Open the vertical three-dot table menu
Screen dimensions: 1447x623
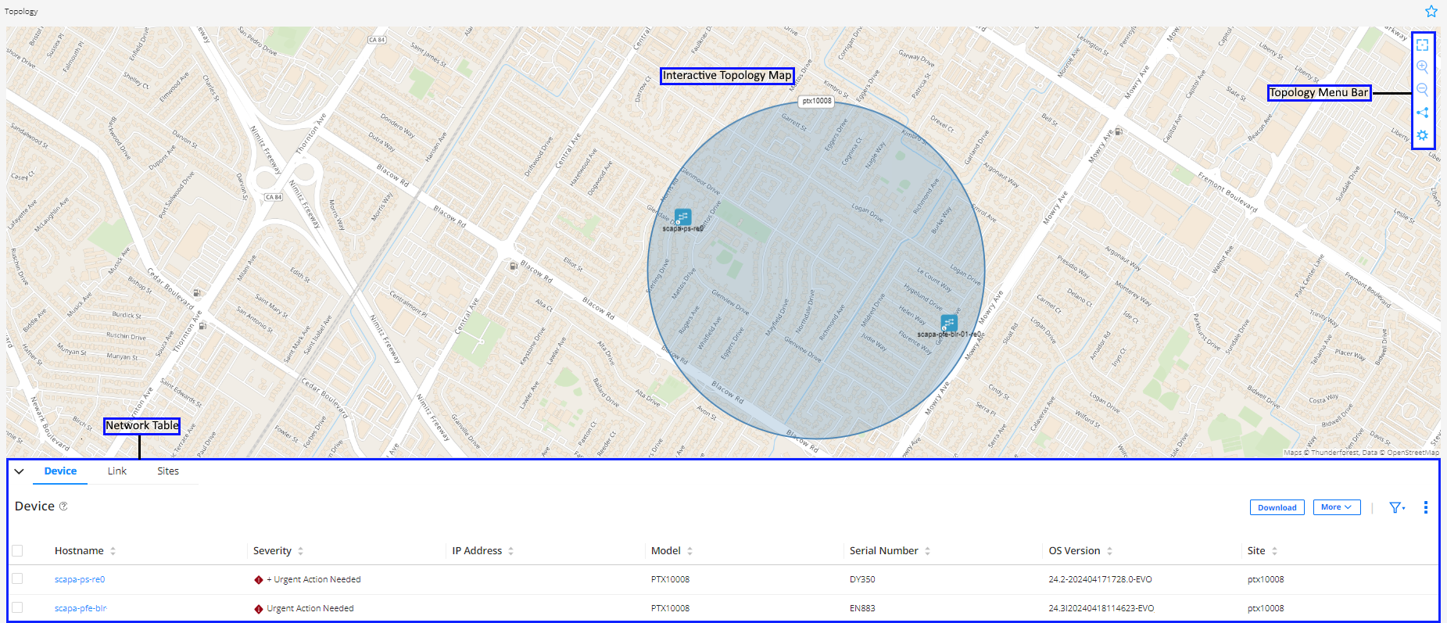(1425, 507)
